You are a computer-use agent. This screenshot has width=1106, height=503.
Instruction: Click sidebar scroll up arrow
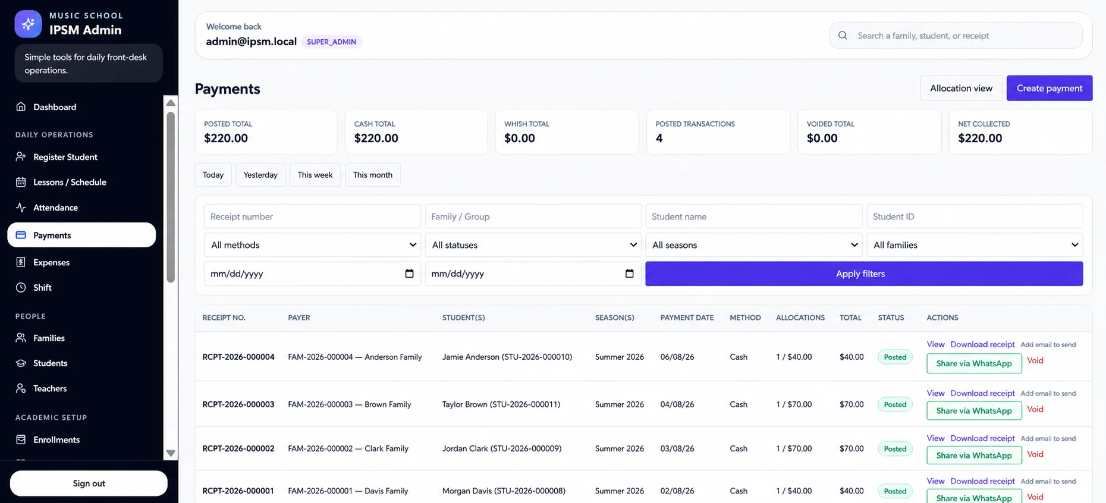tap(171, 102)
